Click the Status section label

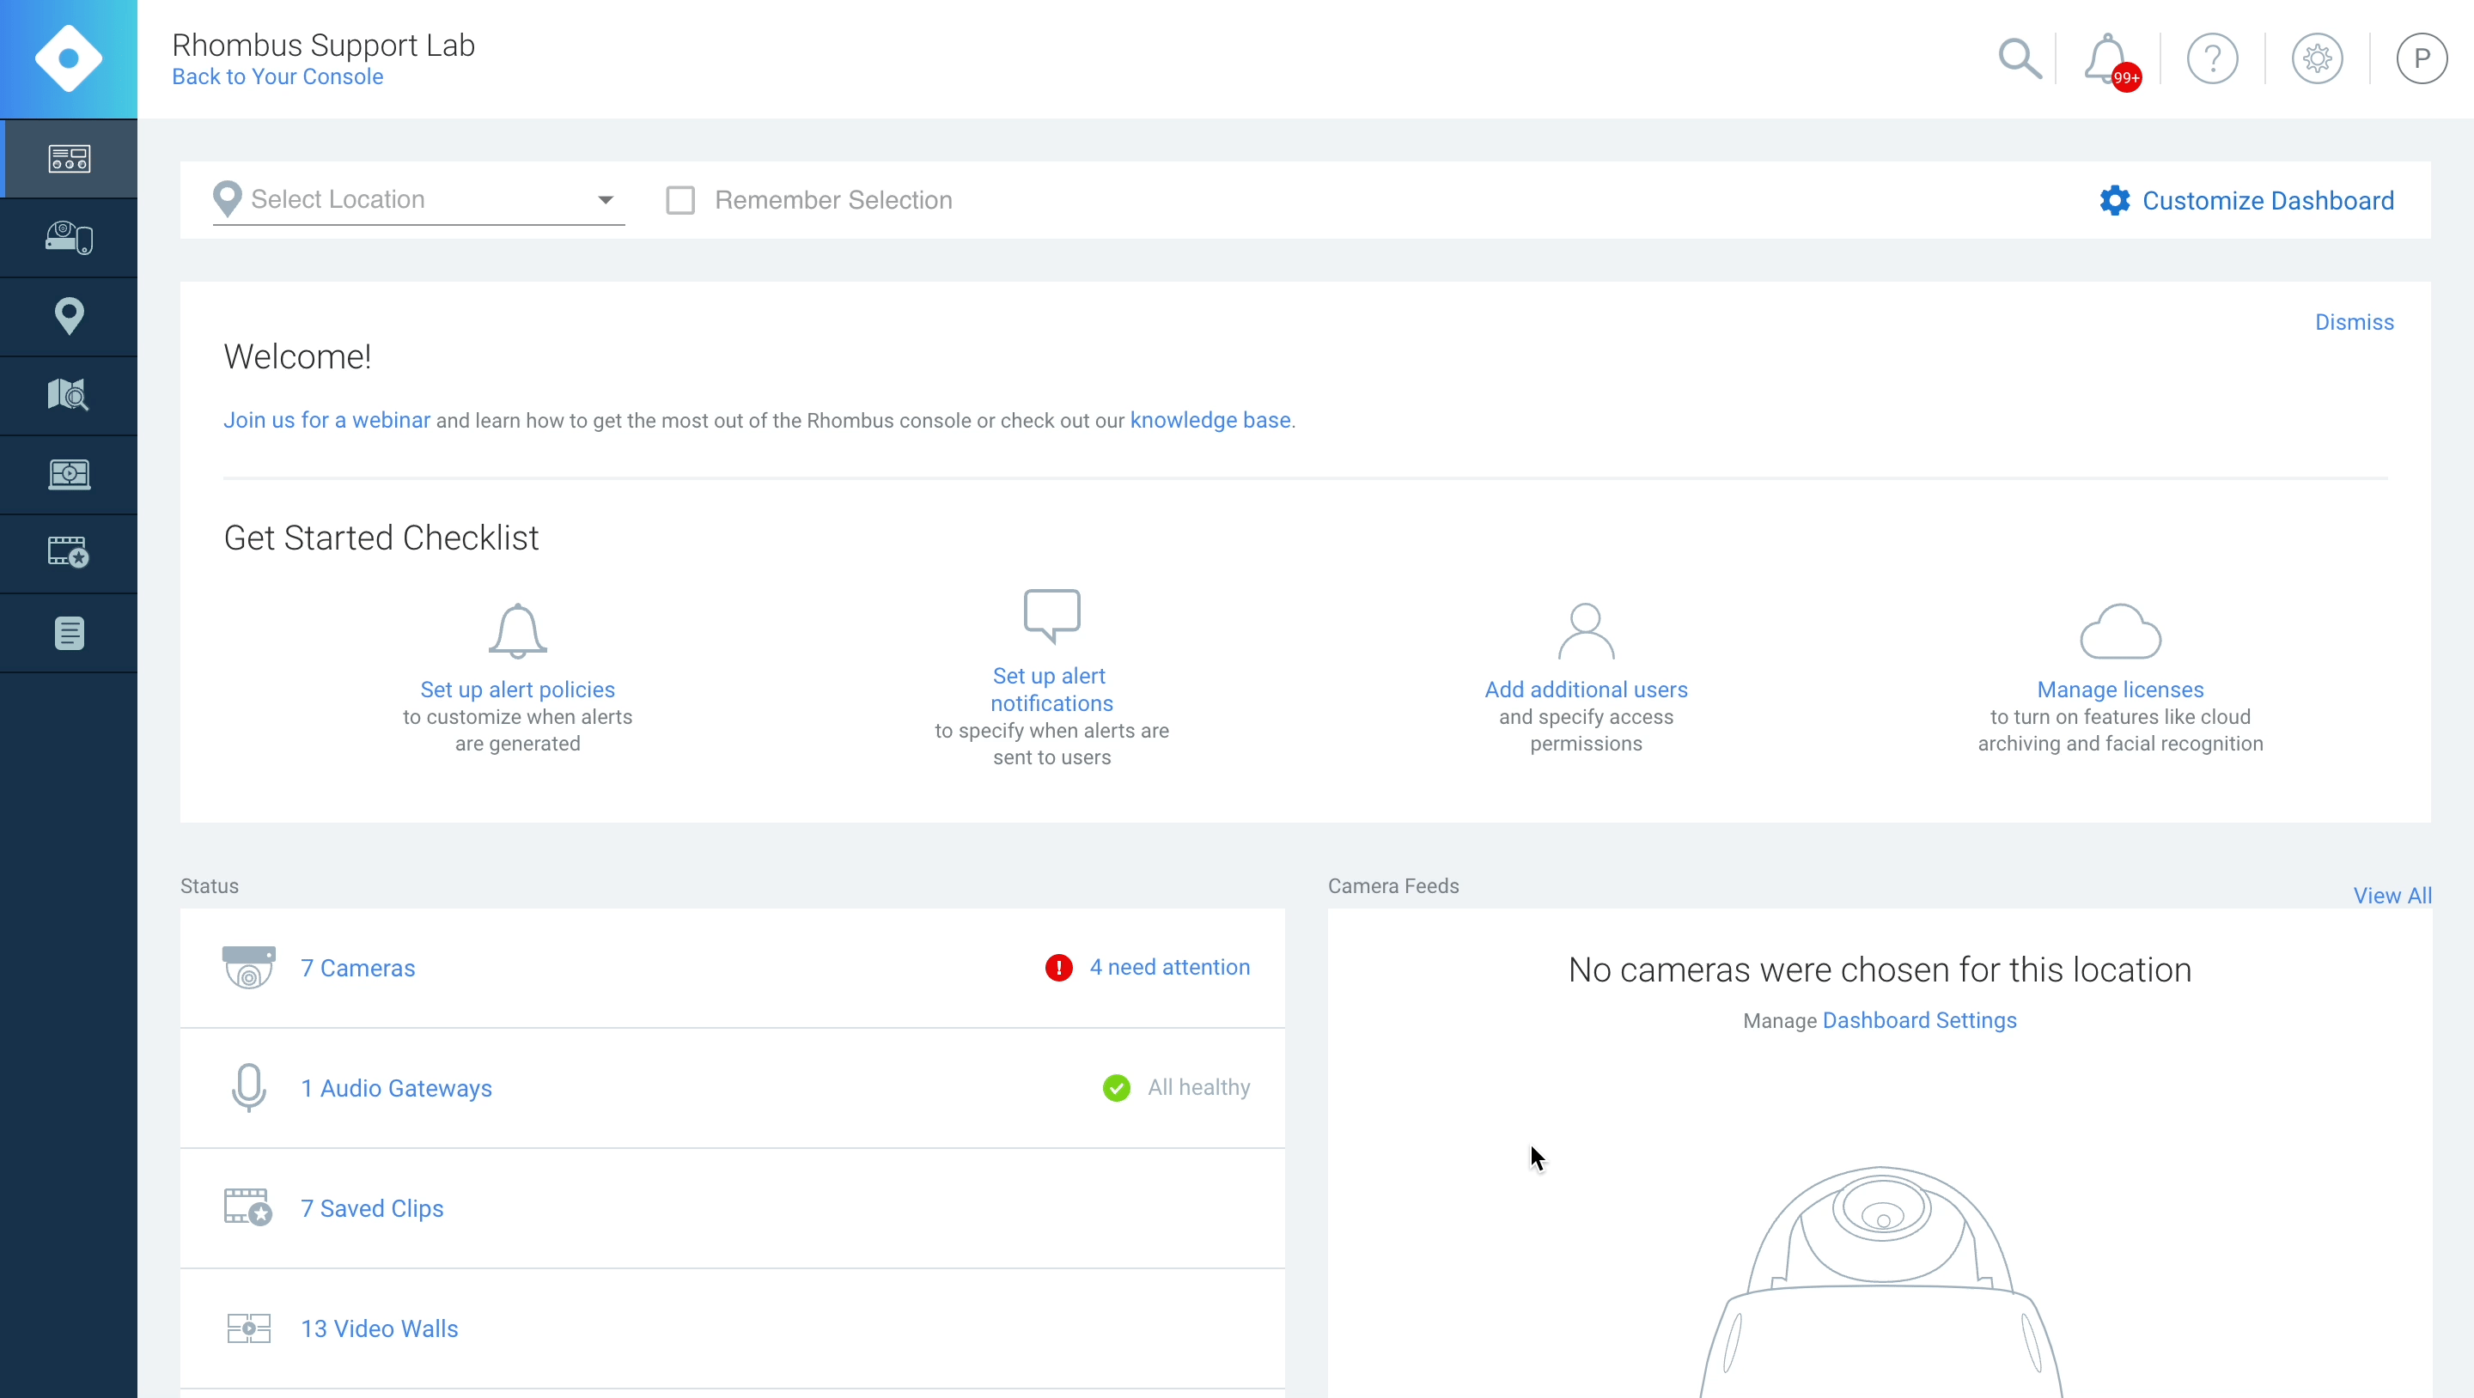pos(210,886)
